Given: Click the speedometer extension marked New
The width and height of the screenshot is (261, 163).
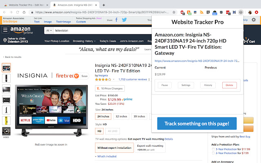Looking at the screenshot, I should pos(215,13).
